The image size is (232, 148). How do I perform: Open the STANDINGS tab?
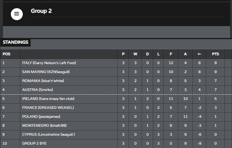tap(15, 42)
